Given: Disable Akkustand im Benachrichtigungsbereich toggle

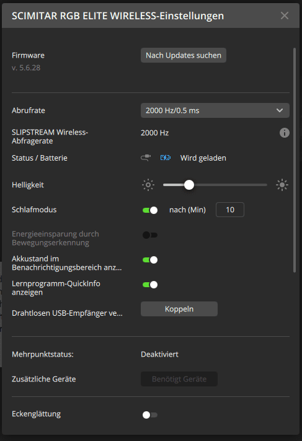Looking at the screenshot, I should coord(150,260).
